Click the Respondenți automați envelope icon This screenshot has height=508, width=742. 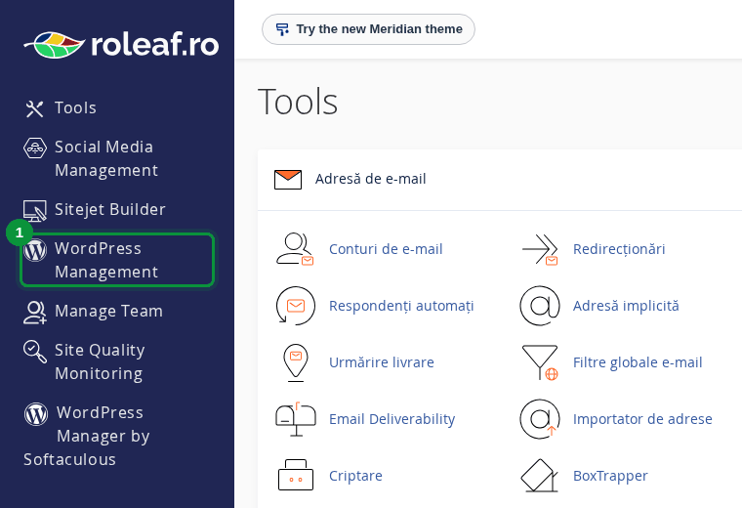pyautogui.click(x=295, y=306)
